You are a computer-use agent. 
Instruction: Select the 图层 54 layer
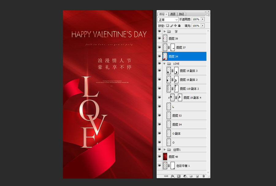pyautogui.click(x=186, y=124)
